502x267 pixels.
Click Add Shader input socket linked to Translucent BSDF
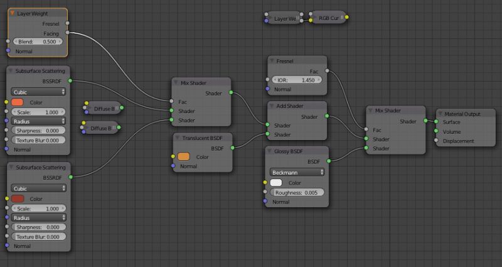[268, 134]
